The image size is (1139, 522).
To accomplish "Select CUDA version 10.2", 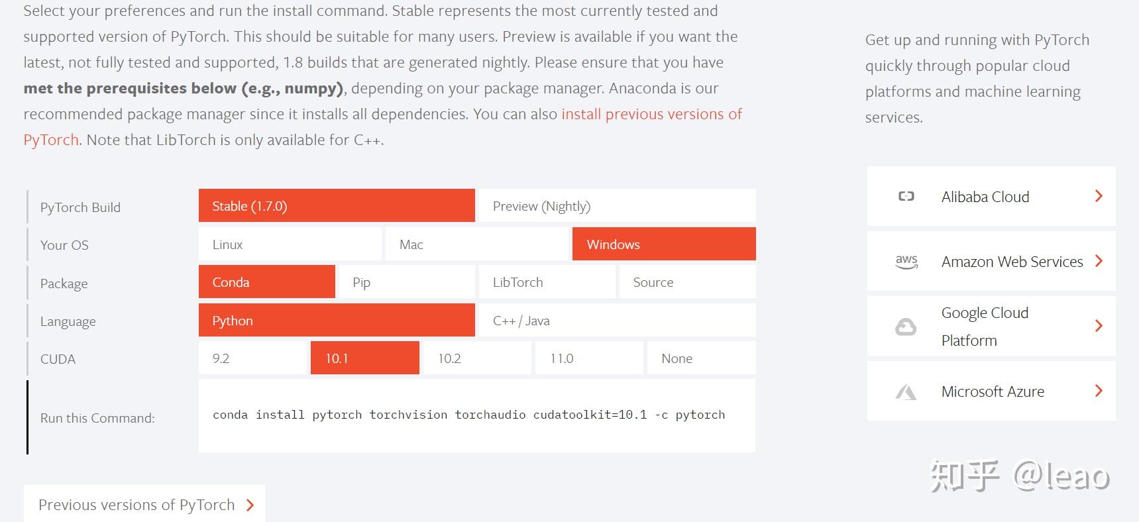I will [x=477, y=358].
